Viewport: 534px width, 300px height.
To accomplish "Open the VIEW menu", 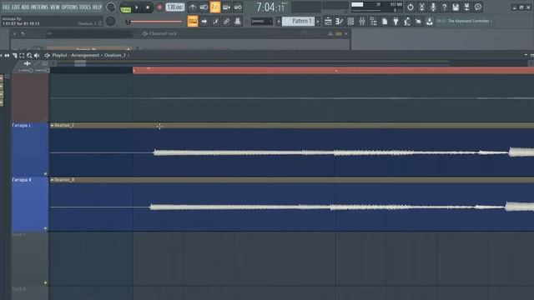I will 55,7.
